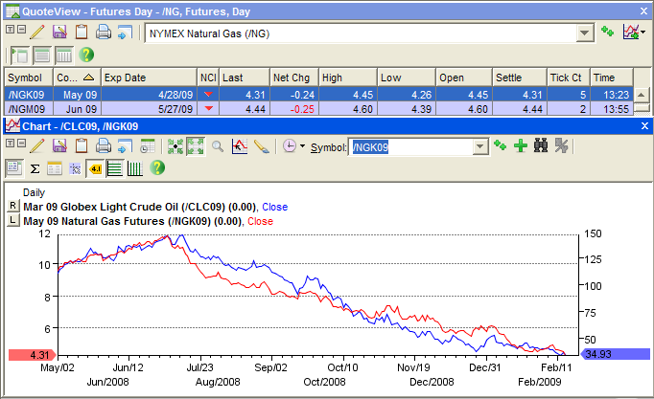Click the clock interval icon in Chart
The height and width of the screenshot is (399, 654).
point(289,146)
